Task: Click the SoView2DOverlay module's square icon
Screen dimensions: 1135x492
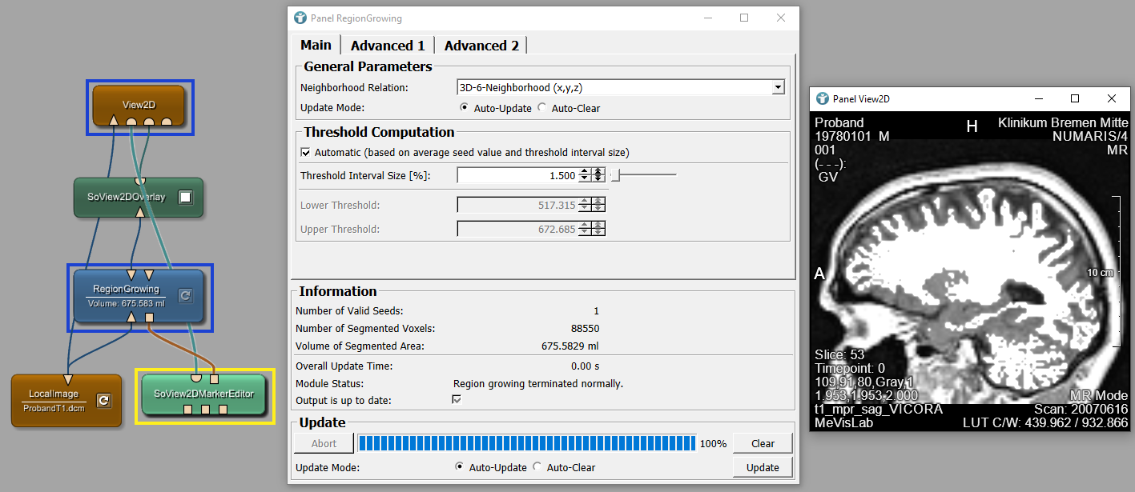Action: pyautogui.click(x=185, y=197)
